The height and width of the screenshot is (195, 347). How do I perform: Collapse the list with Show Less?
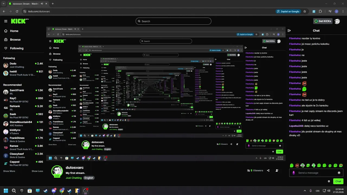tap(37, 171)
